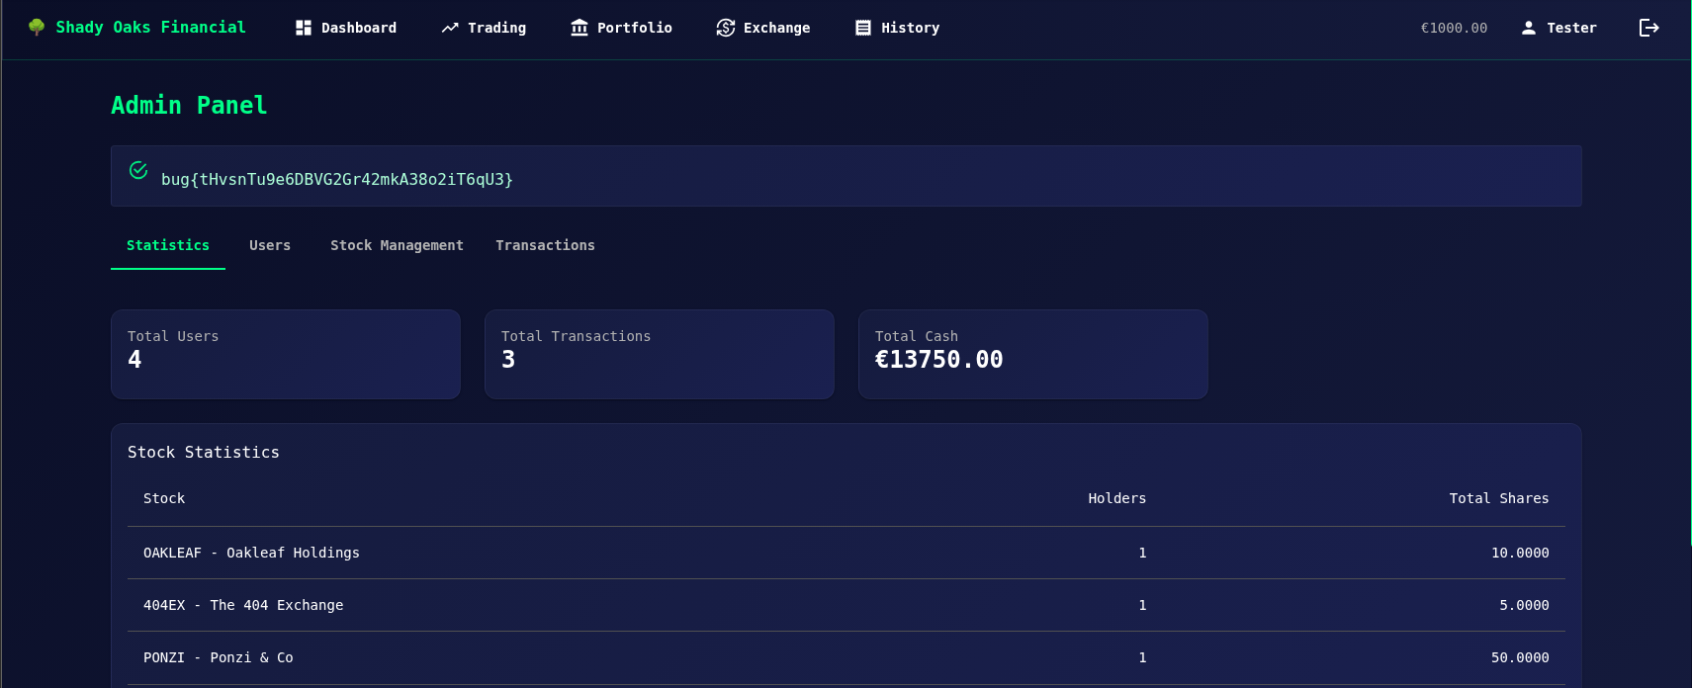
Task: Click the Trading chart-line icon
Action: coord(450,28)
